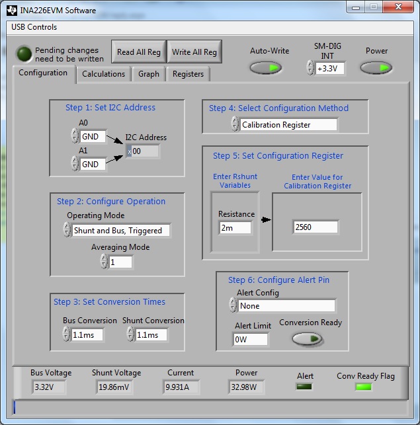
Task: Minimize the INA226EVM Software window
Action: point(356,7)
